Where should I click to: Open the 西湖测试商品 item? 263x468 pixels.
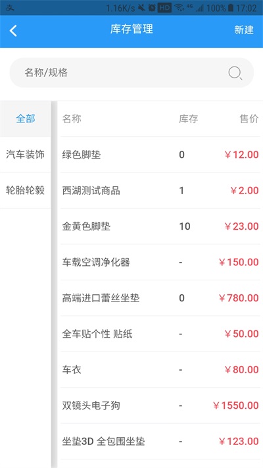pos(160,190)
